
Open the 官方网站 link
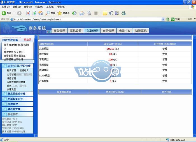click(x=166, y=92)
